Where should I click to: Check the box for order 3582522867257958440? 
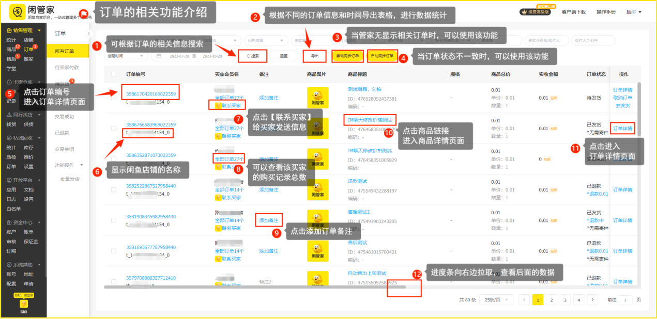113,190
